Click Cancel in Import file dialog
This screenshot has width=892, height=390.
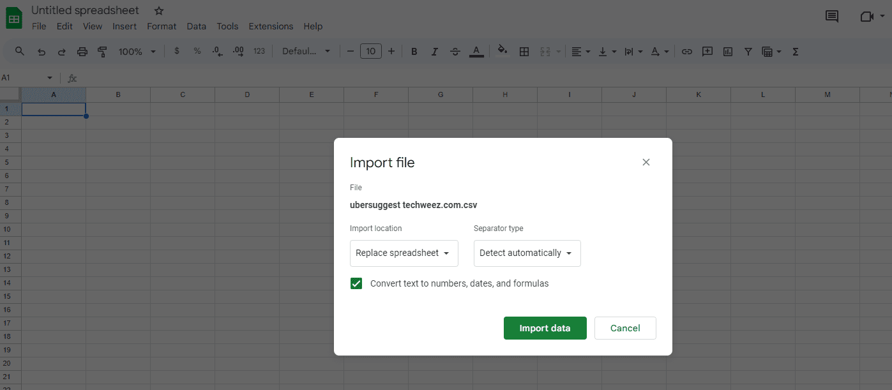point(625,328)
